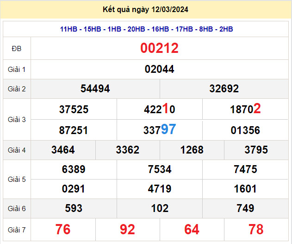Select the Giải 3 number 42210

point(159,109)
